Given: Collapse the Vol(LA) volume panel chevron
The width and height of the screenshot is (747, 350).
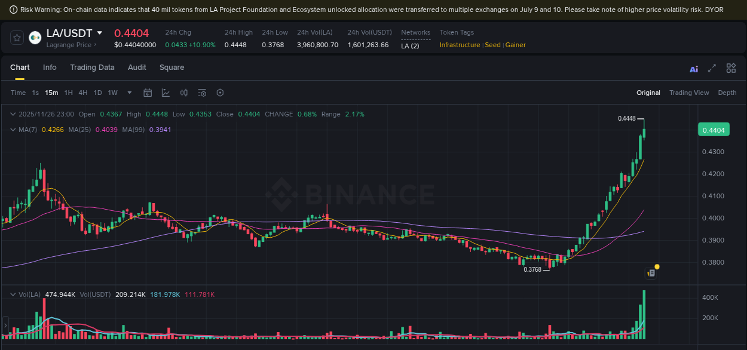Looking at the screenshot, I should [13, 294].
